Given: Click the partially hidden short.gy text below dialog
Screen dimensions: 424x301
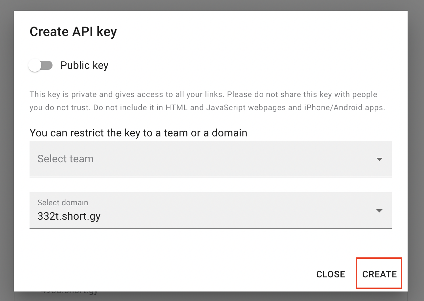Looking at the screenshot, I should tap(71, 292).
